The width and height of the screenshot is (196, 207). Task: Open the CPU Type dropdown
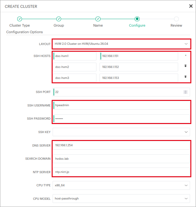pos(121,185)
